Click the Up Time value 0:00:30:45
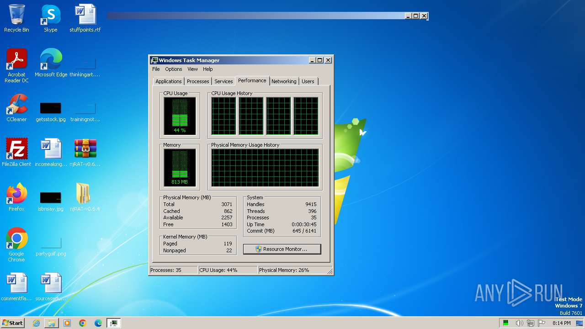This screenshot has width=585, height=329. click(x=304, y=224)
